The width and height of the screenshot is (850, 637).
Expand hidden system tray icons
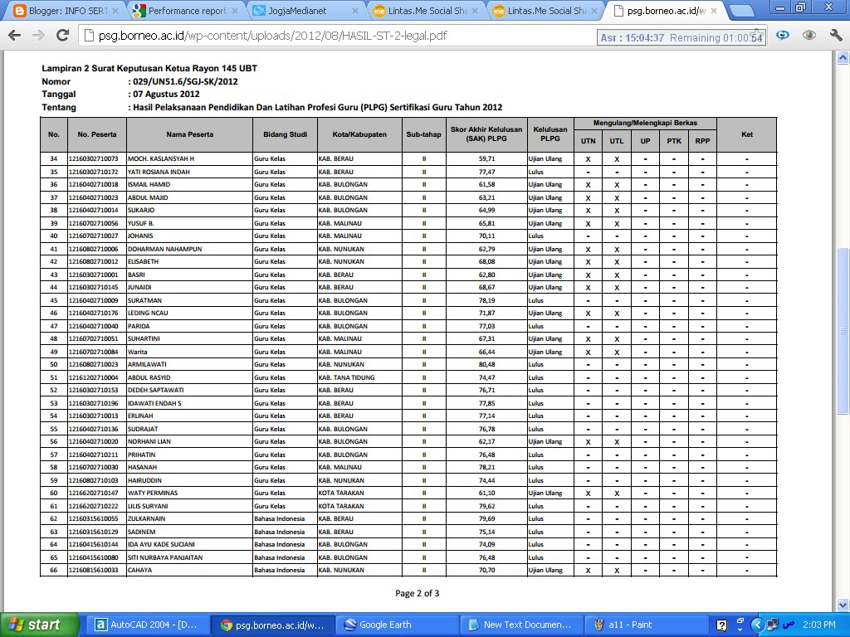pos(758,625)
